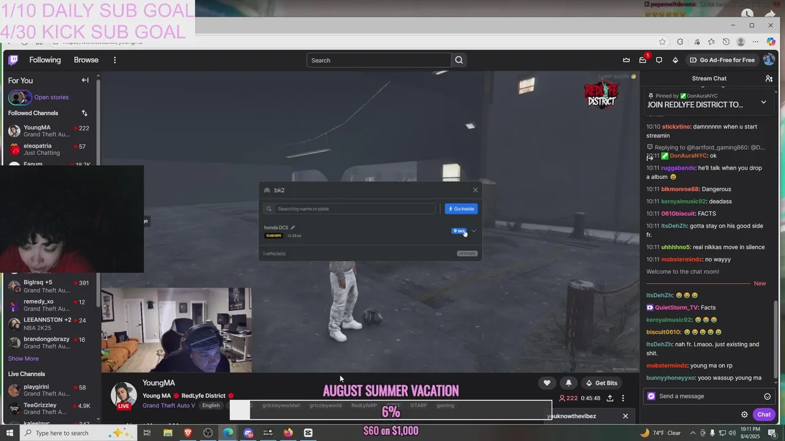Click the channel points icon in message box

click(651, 396)
